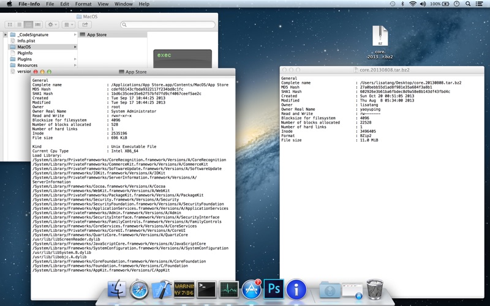Expand the PlugIns folder arrow
The height and width of the screenshot is (306, 490).
(75, 59)
